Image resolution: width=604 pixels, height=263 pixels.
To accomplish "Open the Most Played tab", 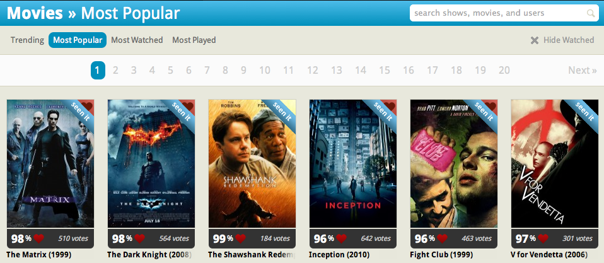I will click(194, 40).
